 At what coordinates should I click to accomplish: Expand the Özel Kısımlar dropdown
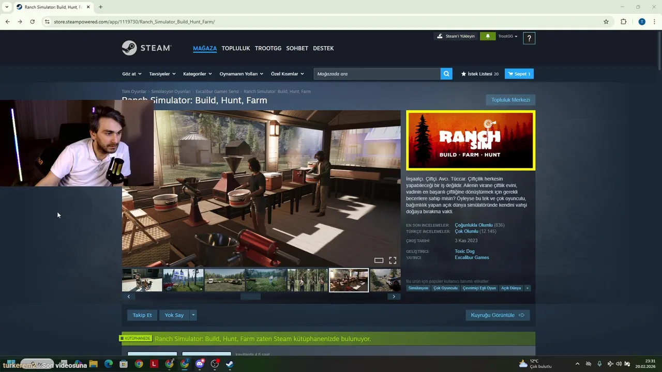[x=287, y=74]
